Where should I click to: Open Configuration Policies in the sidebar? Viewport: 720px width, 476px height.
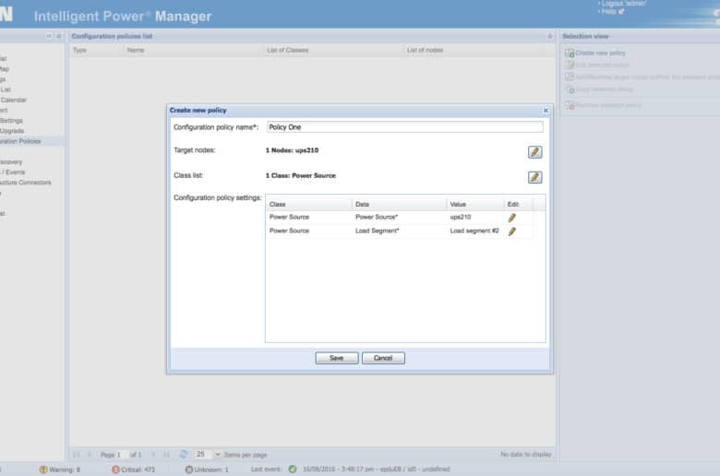(20, 141)
